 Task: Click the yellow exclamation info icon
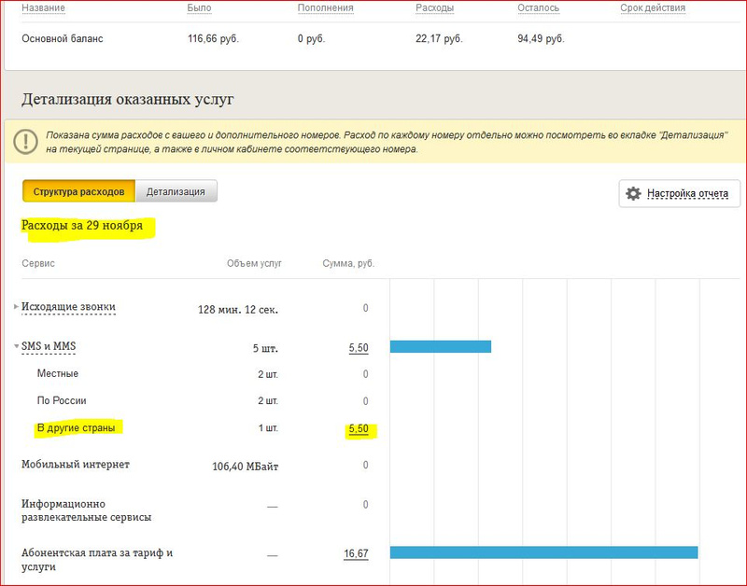(25, 142)
